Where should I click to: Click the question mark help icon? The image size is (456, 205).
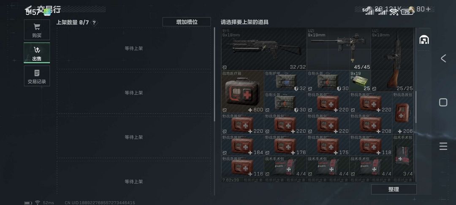pos(94,23)
